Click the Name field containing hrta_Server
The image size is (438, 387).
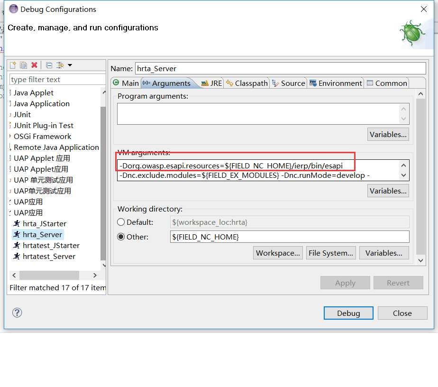click(x=281, y=68)
